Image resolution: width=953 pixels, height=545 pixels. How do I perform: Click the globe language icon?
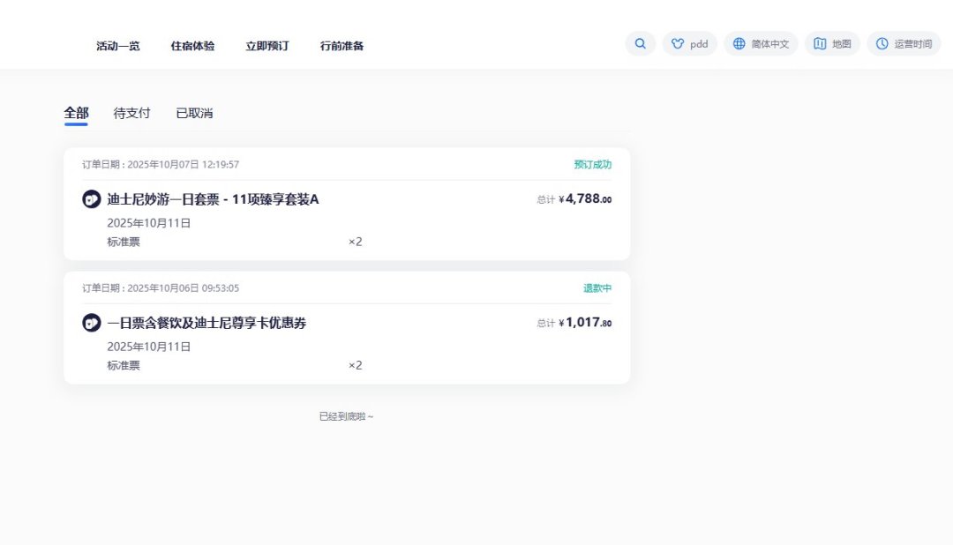tap(739, 44)
